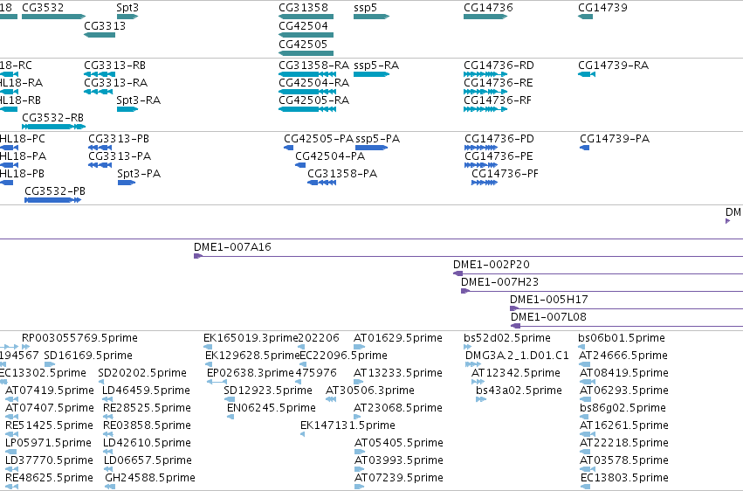This screenshot has width=743, height=491.
Task: Select EST AT07419.5prime
Action: pyautogui.click(x=49, y=391)
